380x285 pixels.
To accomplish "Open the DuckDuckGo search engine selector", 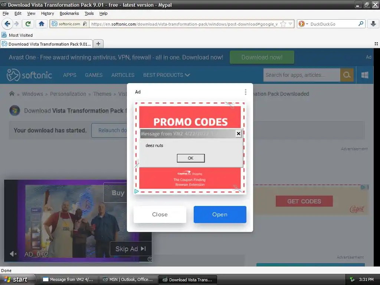I will point(303,24).
